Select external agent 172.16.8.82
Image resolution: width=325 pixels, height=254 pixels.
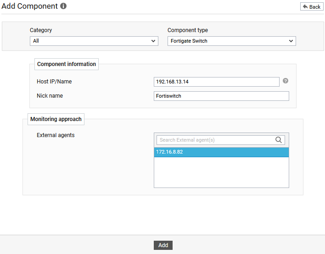pyautogui.click(x=221, y=152)
